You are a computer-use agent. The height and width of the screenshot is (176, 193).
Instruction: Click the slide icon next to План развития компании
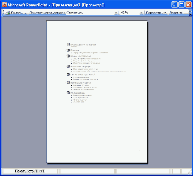[x=68, y=44]
